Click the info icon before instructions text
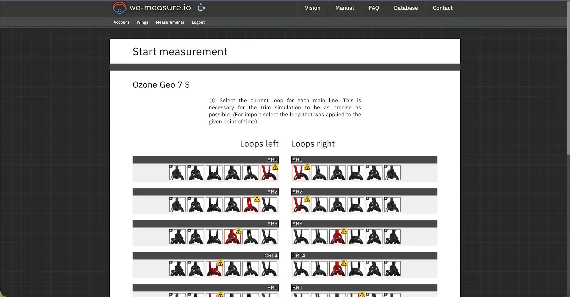 tap(212, 100)
